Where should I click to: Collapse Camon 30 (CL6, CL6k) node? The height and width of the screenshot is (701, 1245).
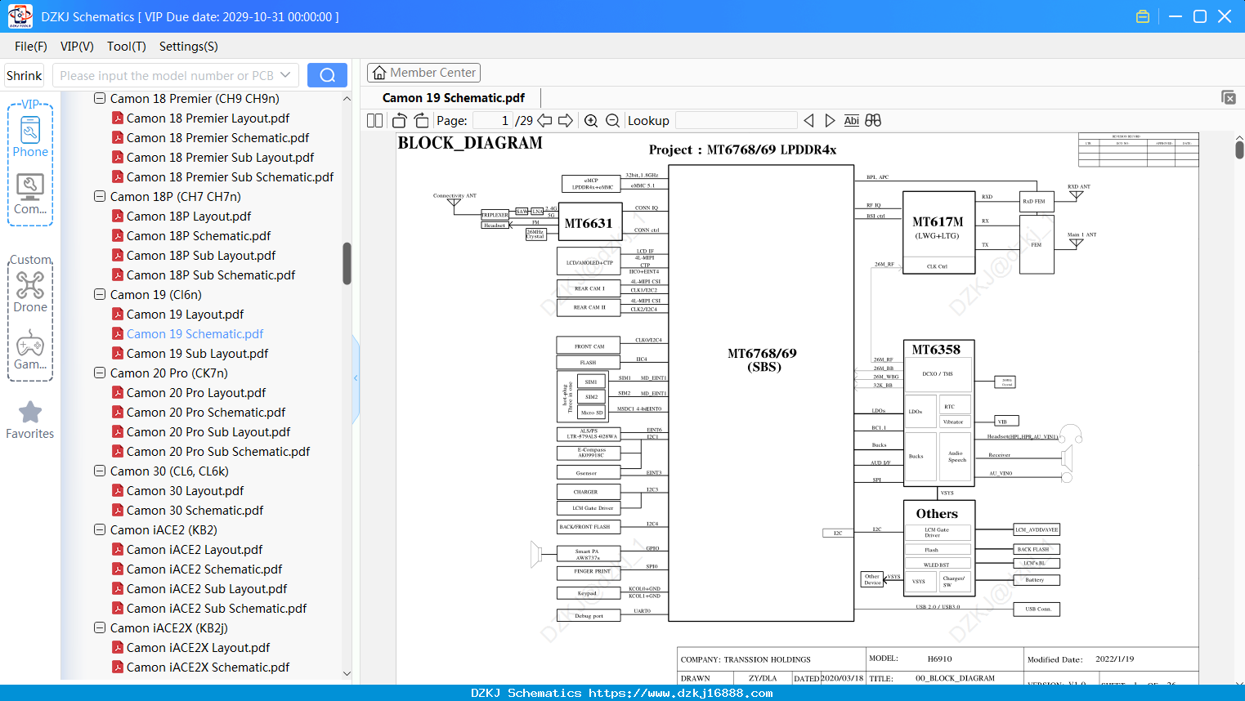pos(100,471)
